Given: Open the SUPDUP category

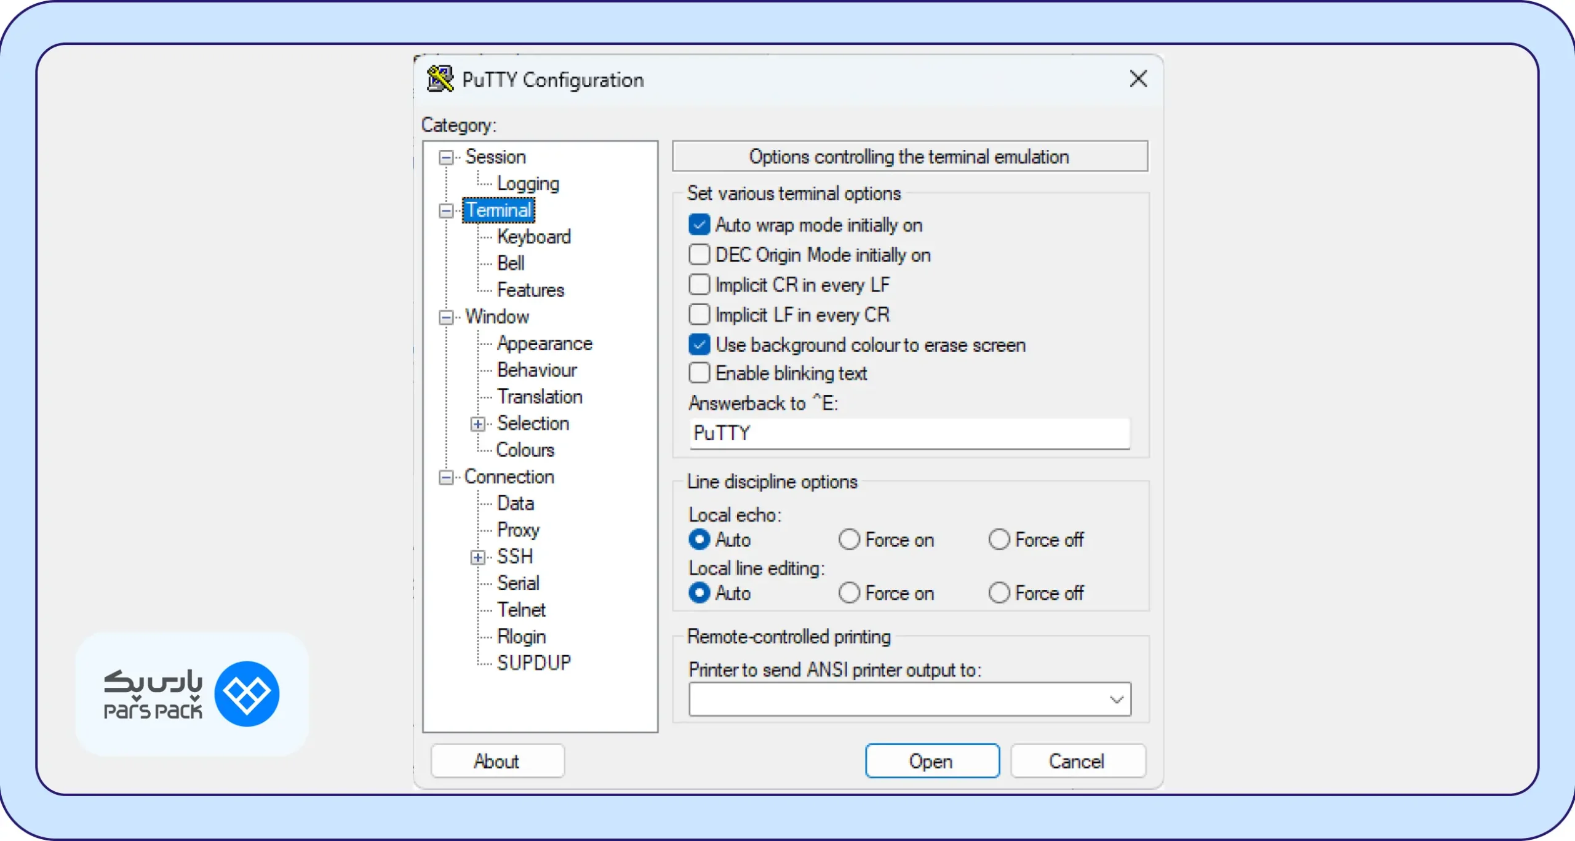Looking at the screenshot, I should tap(534, 663).
